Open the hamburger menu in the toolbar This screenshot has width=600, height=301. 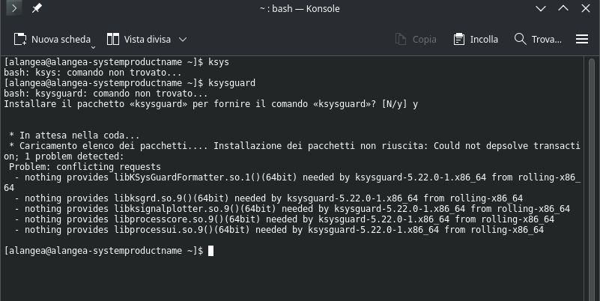[x=582, y=39]
